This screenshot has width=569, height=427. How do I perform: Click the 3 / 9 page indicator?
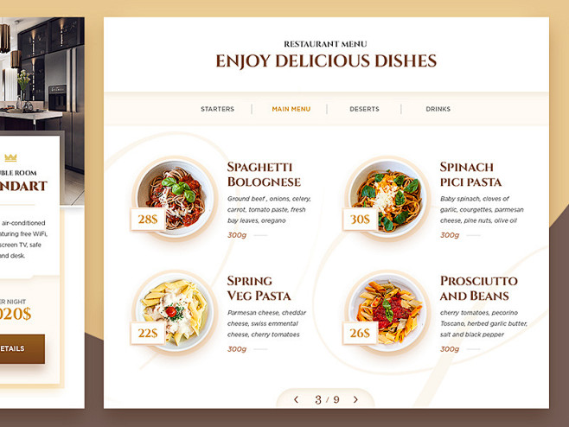[327, 400]
